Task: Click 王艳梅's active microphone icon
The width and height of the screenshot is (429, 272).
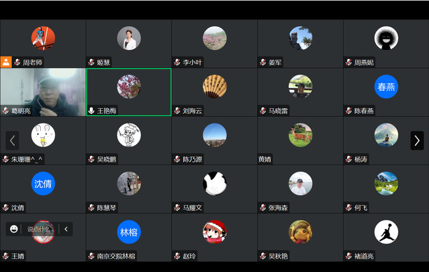Action: [92, 111]
